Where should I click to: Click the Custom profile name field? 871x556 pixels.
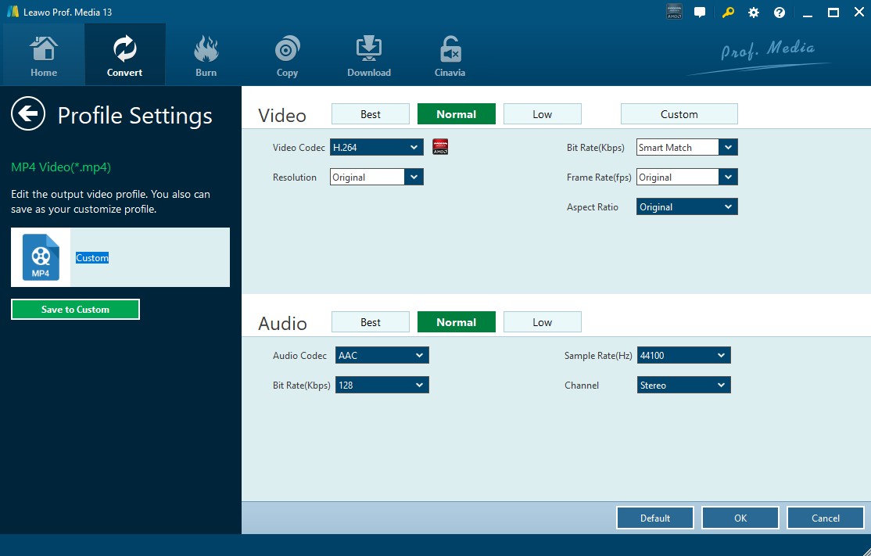149,258
